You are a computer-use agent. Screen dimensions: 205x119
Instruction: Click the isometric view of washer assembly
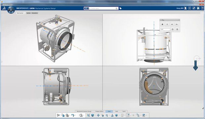pyautogui.click(x=56, y=38)
